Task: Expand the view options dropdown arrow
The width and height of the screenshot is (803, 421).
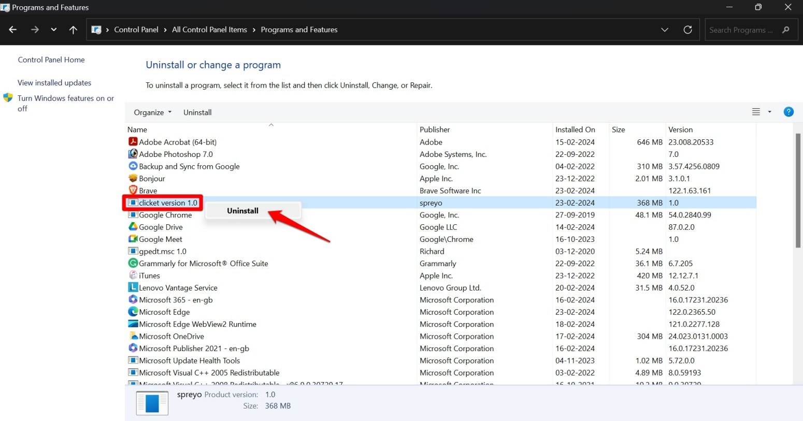Action: point(769,112)
